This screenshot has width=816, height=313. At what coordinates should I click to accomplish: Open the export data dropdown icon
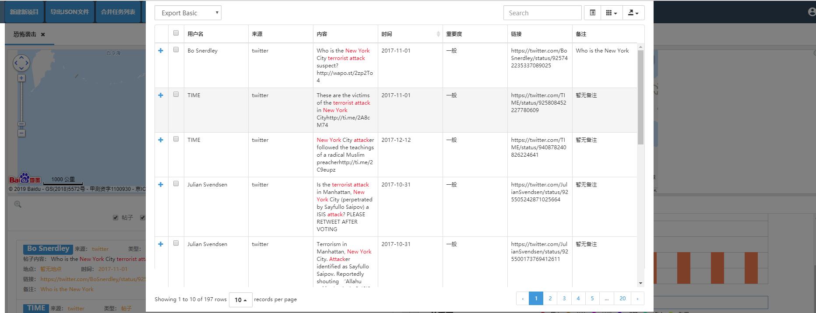point(633,13)
